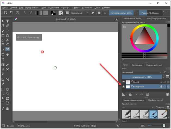This screenshot has height=129, width=171.
Task: Toggle alpha inheritance on Слой 1 layer
Action: (x=164, y=82)
